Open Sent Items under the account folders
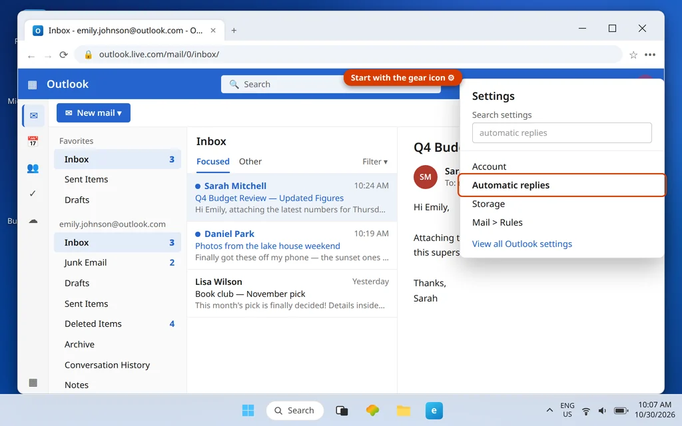Screen dimensions: 682x426 click(117, 304)
